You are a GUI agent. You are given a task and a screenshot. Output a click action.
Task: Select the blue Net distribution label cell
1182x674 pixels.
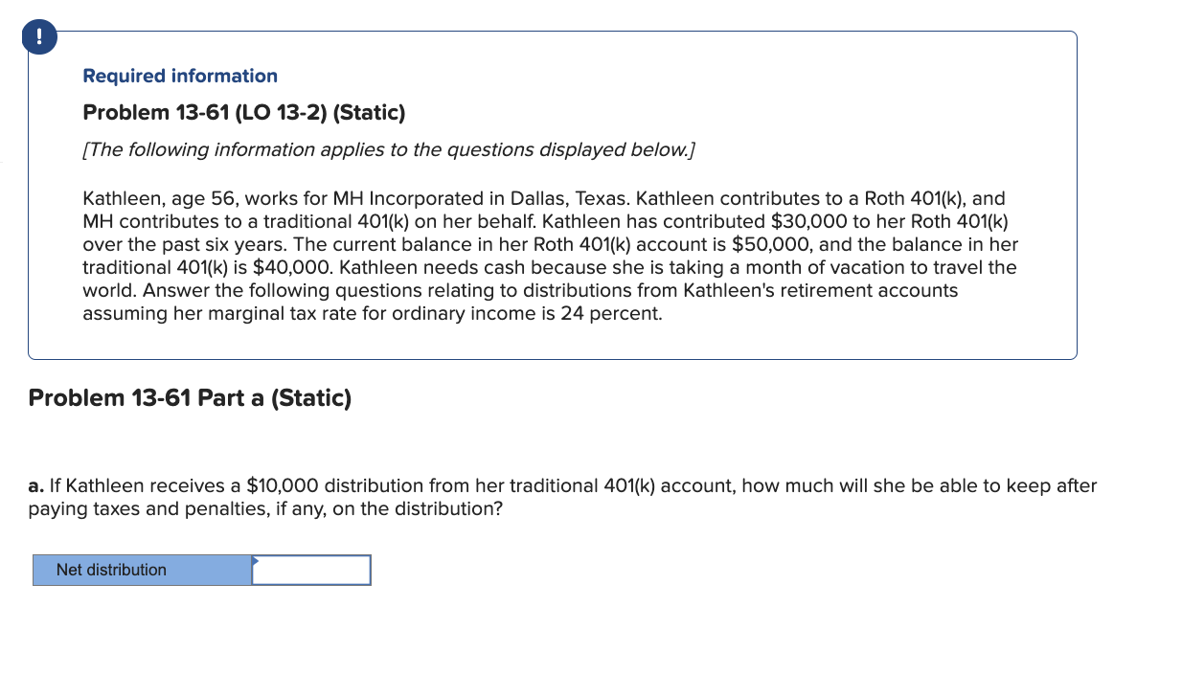pyautogui.click(x=141, y=570)
